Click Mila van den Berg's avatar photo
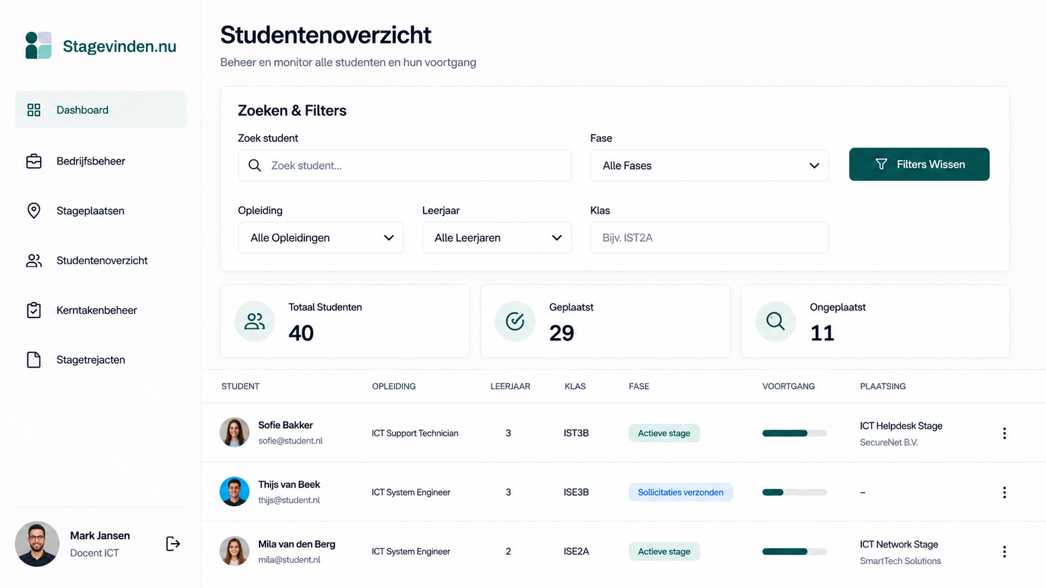1046x588 pixels. [x=235, y=551]
